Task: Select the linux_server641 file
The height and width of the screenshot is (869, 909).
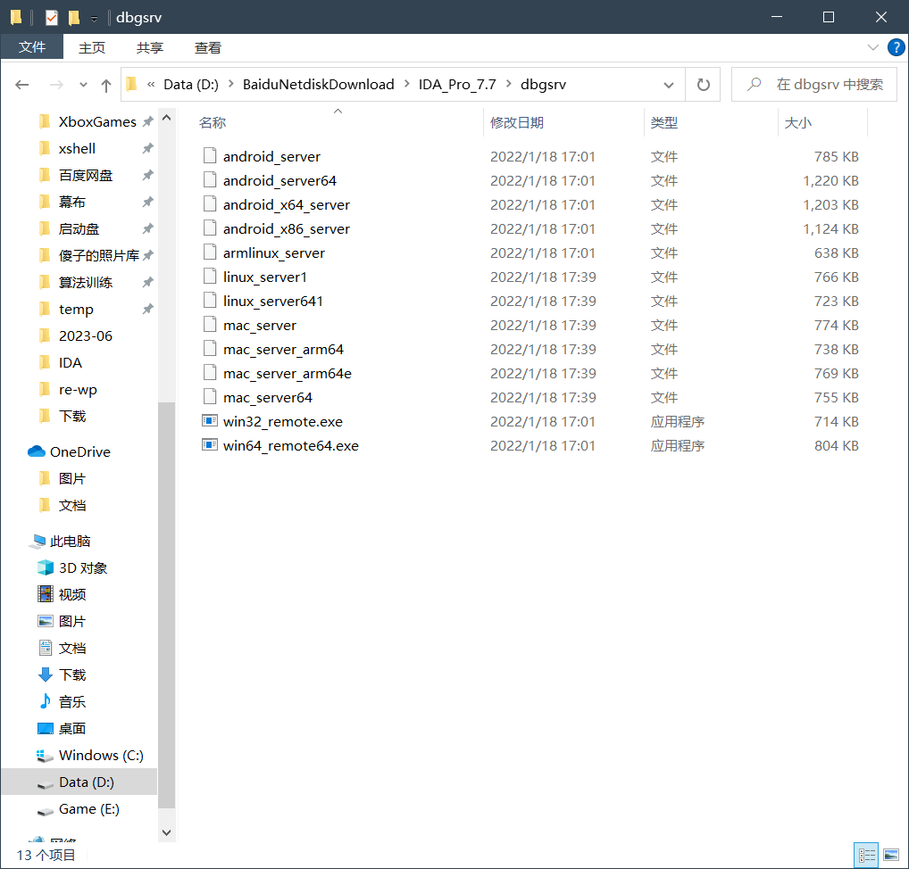Action: click(x=273, y=302)
